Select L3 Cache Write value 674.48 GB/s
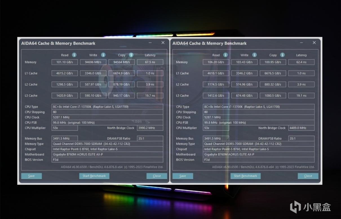The image size is (341, 219). tap(244, 96)
